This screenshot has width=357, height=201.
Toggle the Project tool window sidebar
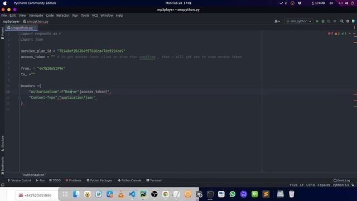pyautogui.click(x=2, y=33)
